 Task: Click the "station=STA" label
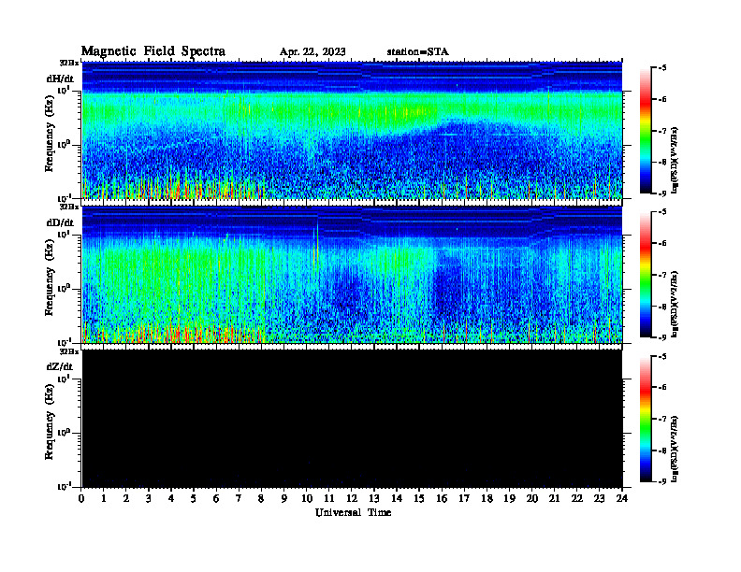pyautogui.click(x=417, y=52)
